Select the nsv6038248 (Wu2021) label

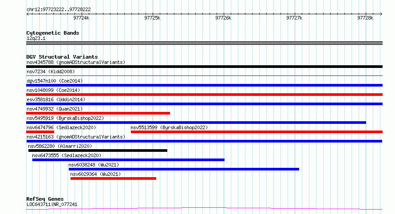[94, 165]
